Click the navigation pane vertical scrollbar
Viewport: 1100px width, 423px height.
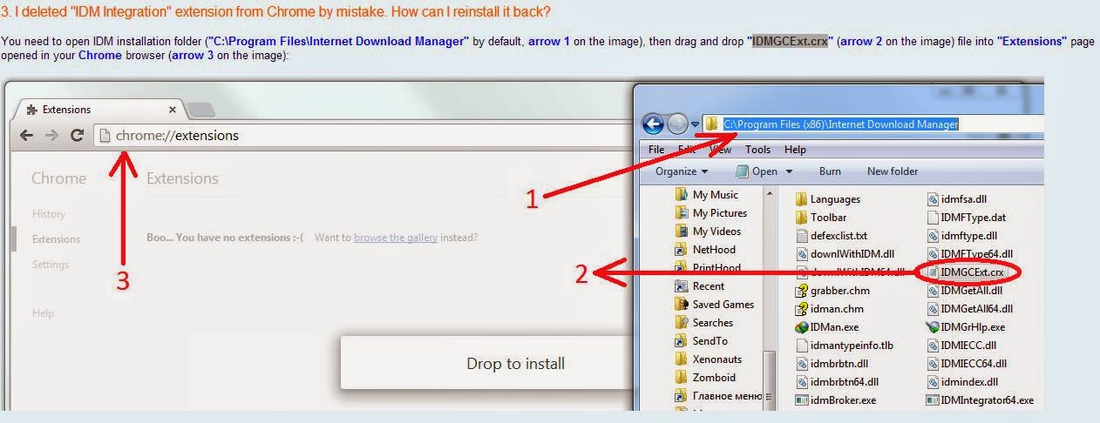(769, 296)
